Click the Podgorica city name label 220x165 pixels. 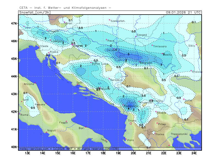tap(131, 106)
